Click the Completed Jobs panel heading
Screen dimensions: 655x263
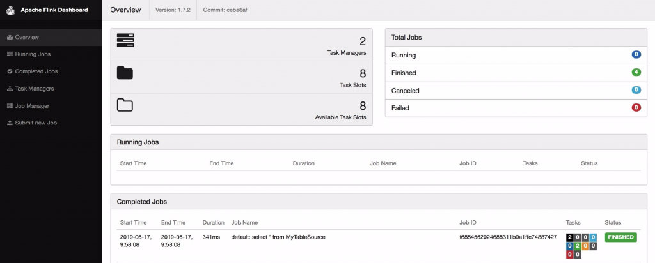point(142,202)
